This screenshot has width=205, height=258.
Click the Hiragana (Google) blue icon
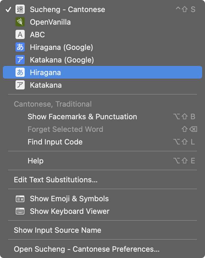tap(20, 47)
